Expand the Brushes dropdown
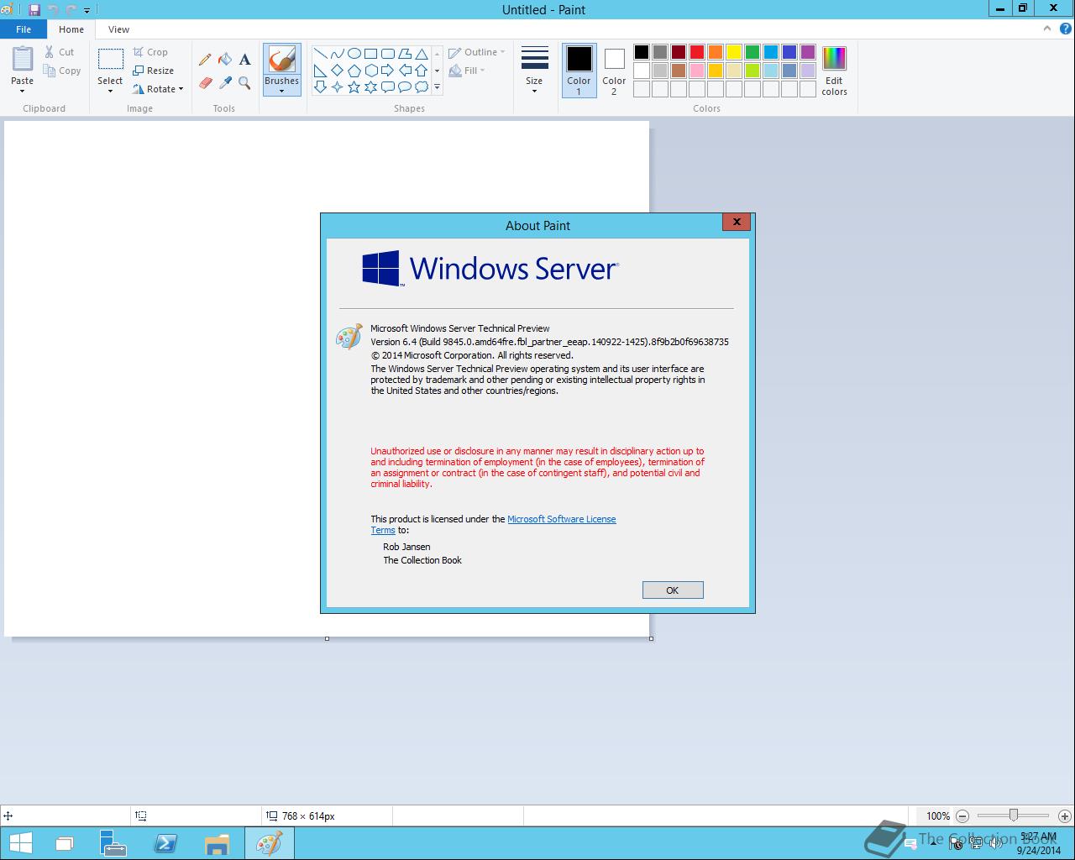Screen dimensions: 1075x860 coord(281,86)
